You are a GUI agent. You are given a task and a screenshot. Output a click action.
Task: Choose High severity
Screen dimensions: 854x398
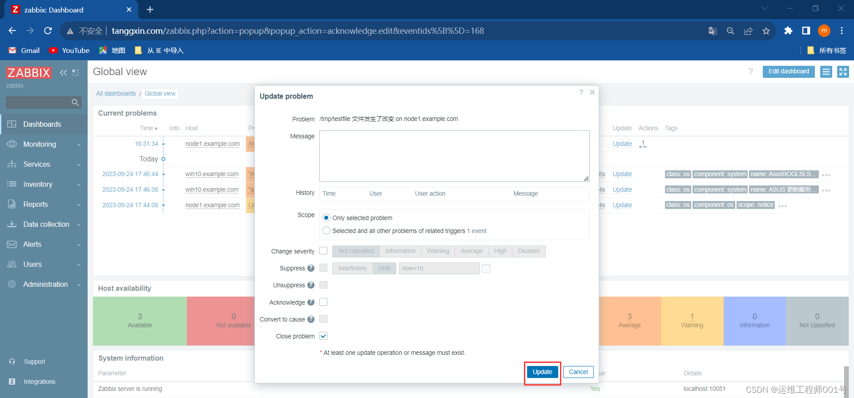pos(500,251)
